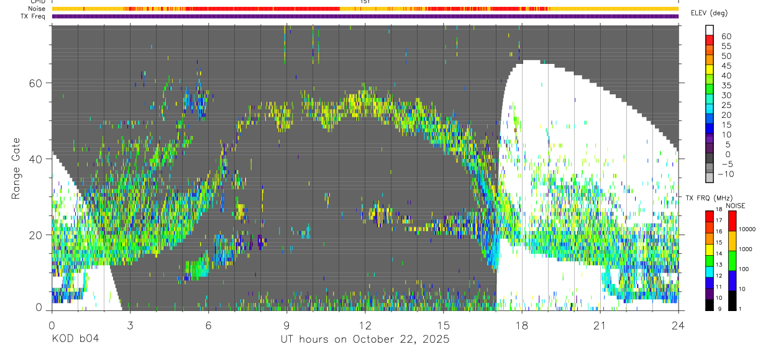Click the red-yellow Noise strip above the plot
The height and width of the screenshot is (352, 763).
(x=365, y=9)
